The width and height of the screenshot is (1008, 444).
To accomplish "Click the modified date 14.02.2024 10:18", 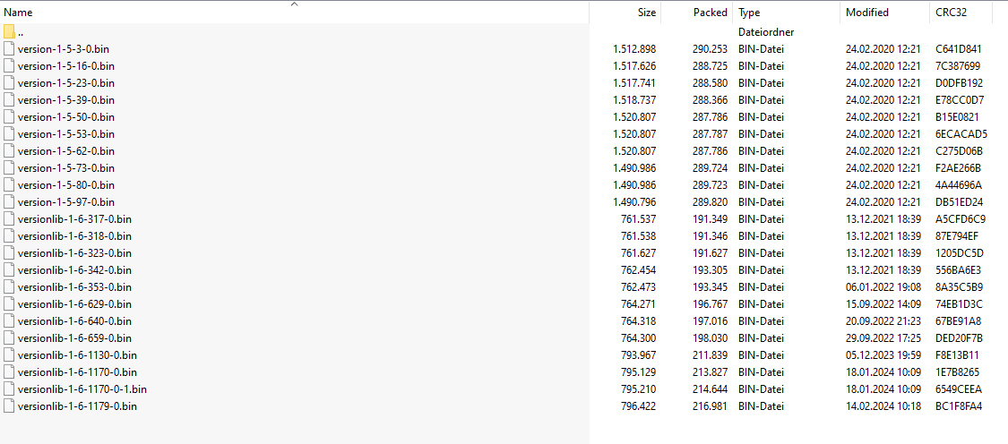I will click(883, 406).
